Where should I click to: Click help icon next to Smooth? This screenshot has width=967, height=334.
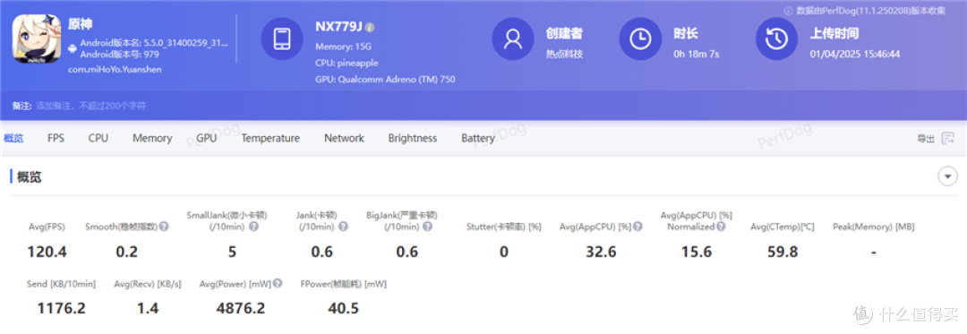(164, 227)
